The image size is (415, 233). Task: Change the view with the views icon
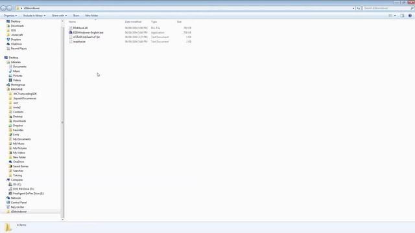390,16
